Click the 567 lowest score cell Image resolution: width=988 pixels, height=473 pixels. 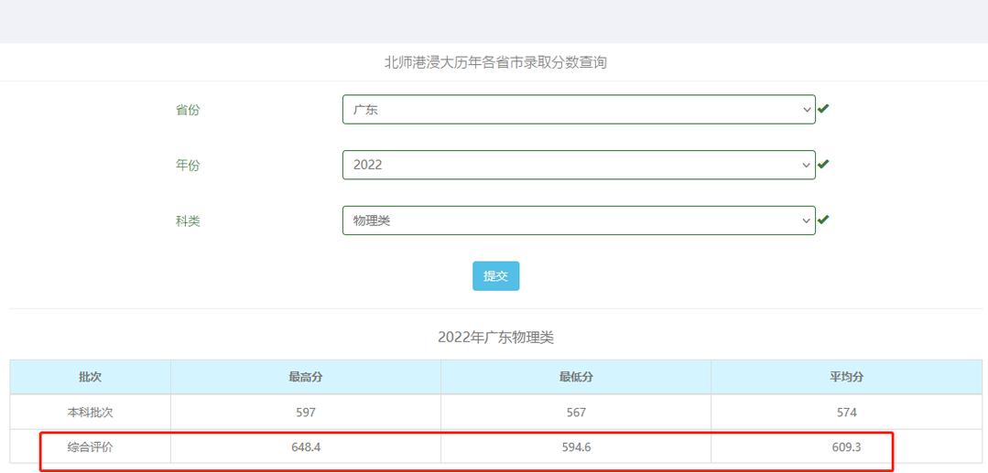[x=576, y=413]
